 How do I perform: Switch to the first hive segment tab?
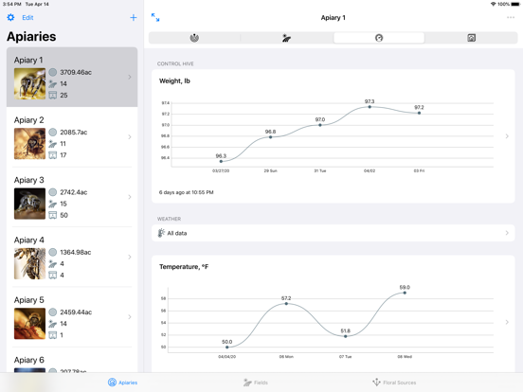(x=194, y=38)
